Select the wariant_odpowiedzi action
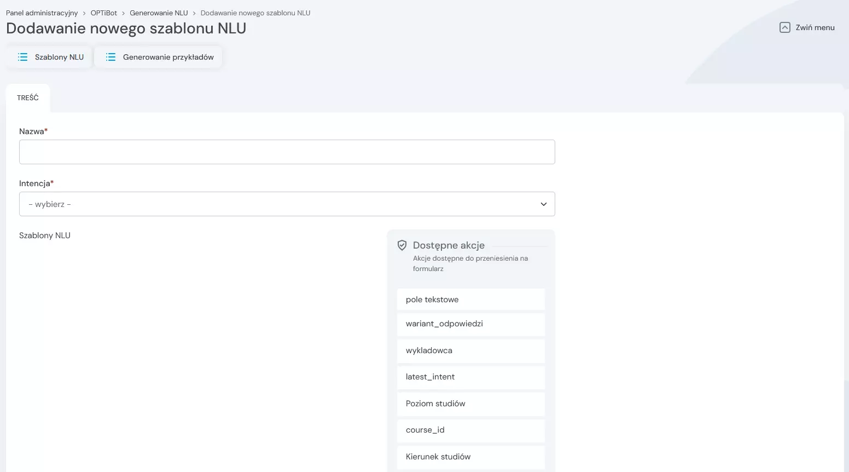849x472 pixels. tap(470, 324)
